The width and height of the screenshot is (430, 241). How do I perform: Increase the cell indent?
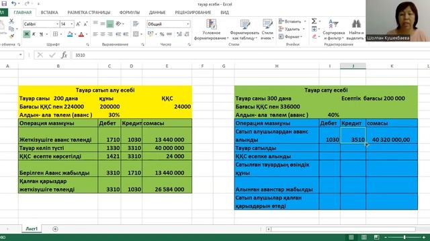tap(126, 34)
